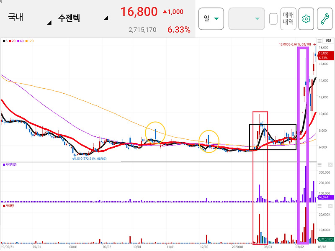The image size is (335, 251).
Task: Click the red 16,800 price axis tag
Action: pos(326,55)
